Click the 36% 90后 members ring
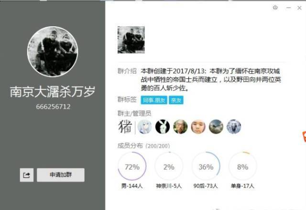Viewport: 306px width, 210px height. pyautogui.click(x=206, y=166)
